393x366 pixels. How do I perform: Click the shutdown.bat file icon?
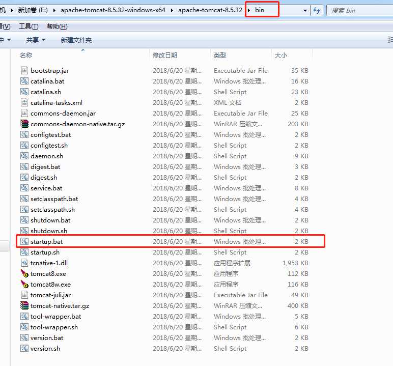[x=24, y=220]
